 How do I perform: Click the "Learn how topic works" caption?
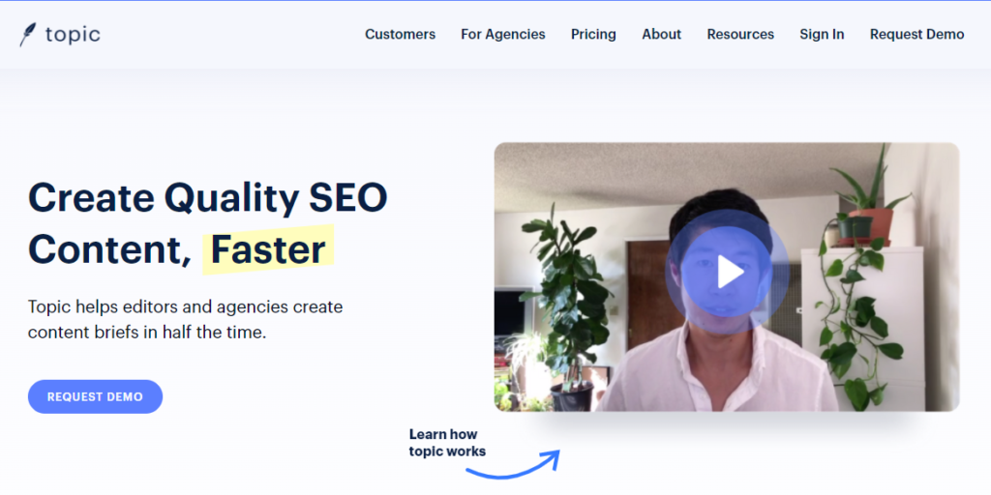pyautogui.click(x=447, y=443)
